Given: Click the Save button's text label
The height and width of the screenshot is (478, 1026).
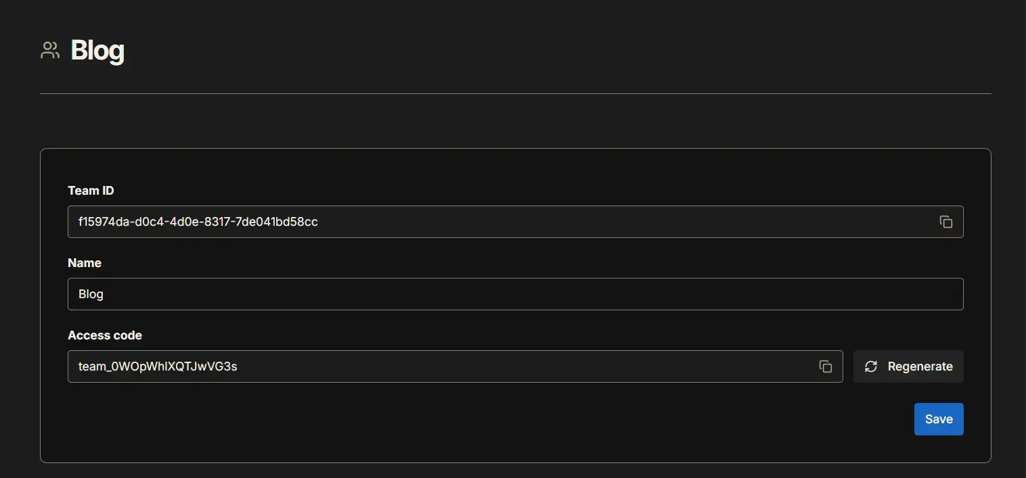Looking at the screenshot, I should pos(939,419).
